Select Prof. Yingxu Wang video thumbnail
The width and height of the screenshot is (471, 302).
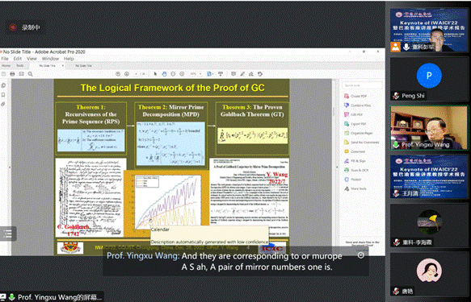[x=429, y=127]
